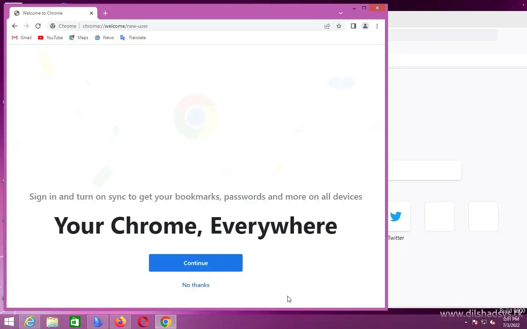Select the Welcome to Chrome tab

tap(53, 13)
